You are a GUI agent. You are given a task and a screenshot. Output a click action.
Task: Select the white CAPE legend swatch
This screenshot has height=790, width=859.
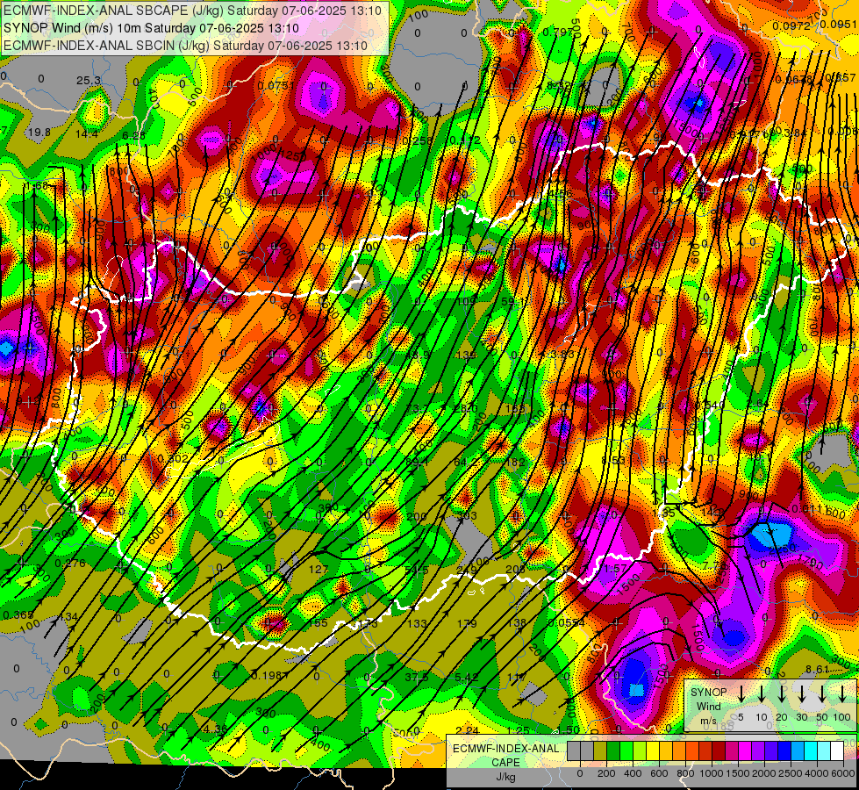(836, 750)
